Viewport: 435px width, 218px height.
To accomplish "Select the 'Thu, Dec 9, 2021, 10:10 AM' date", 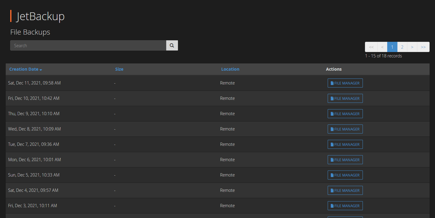I will coord(34,113).
